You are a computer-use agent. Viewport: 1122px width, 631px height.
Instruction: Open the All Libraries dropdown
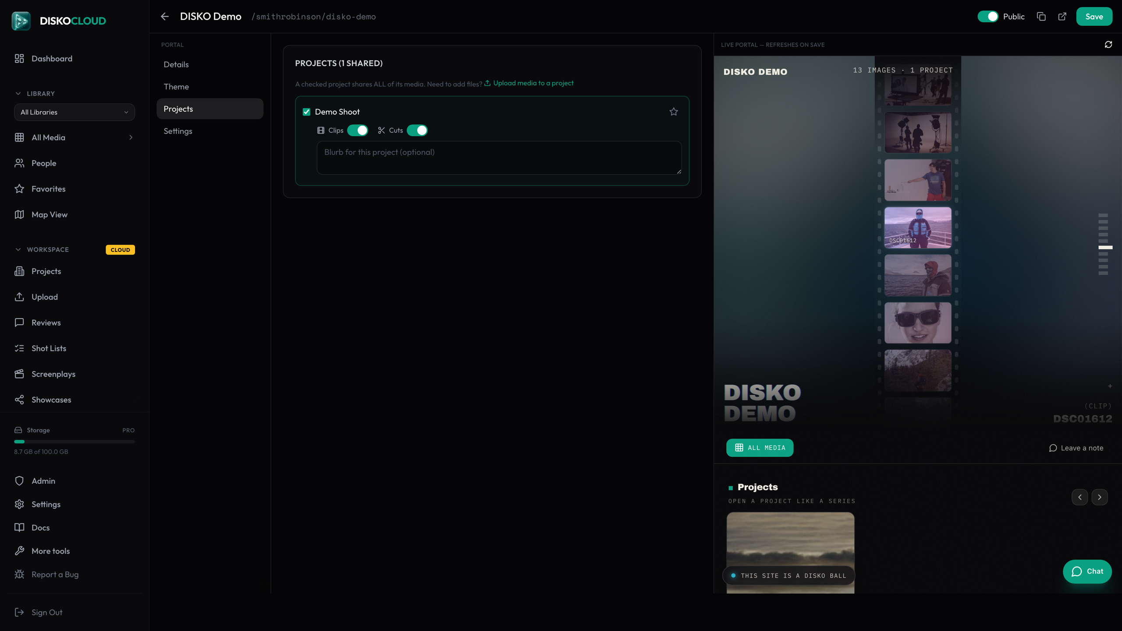point(75,112)
